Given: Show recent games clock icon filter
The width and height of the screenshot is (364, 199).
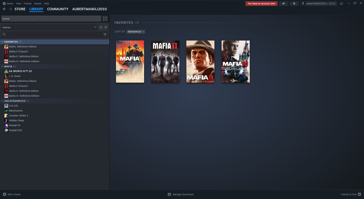Looking at the screenshot, I should pos(101,27).
